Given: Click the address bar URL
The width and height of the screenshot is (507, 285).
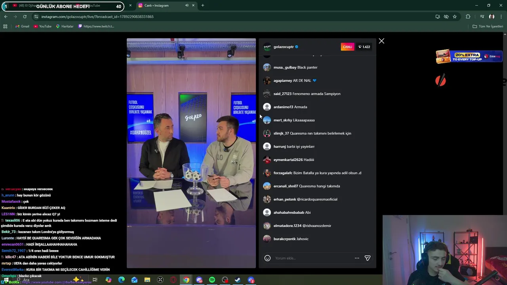Looking at the screenshot, I should coord(97,17).
